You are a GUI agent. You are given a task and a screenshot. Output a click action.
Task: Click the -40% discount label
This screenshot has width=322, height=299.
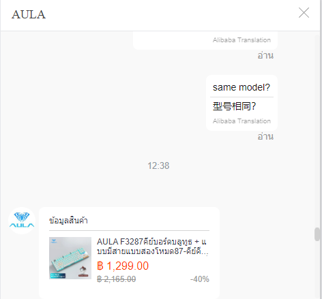tap(199, 279)
